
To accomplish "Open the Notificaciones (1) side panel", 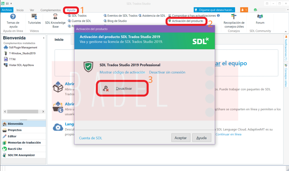I will (x=286, y=48).
